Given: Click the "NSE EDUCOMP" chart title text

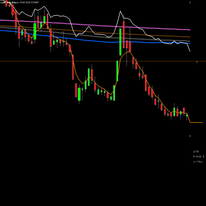Looking at the screenshot, I should [29, 2].
